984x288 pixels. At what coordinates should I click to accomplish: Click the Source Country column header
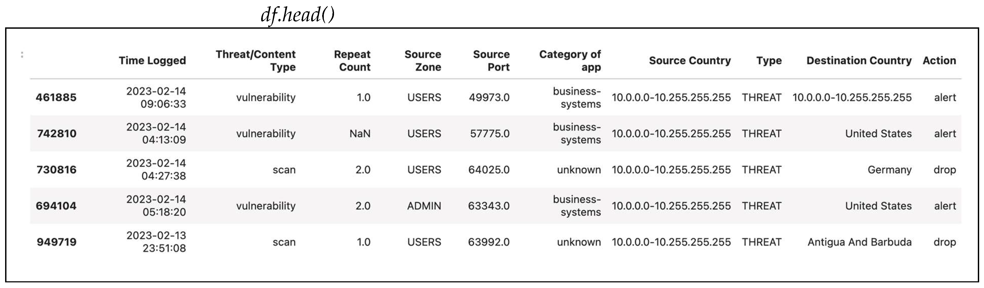tap(689, 61)
